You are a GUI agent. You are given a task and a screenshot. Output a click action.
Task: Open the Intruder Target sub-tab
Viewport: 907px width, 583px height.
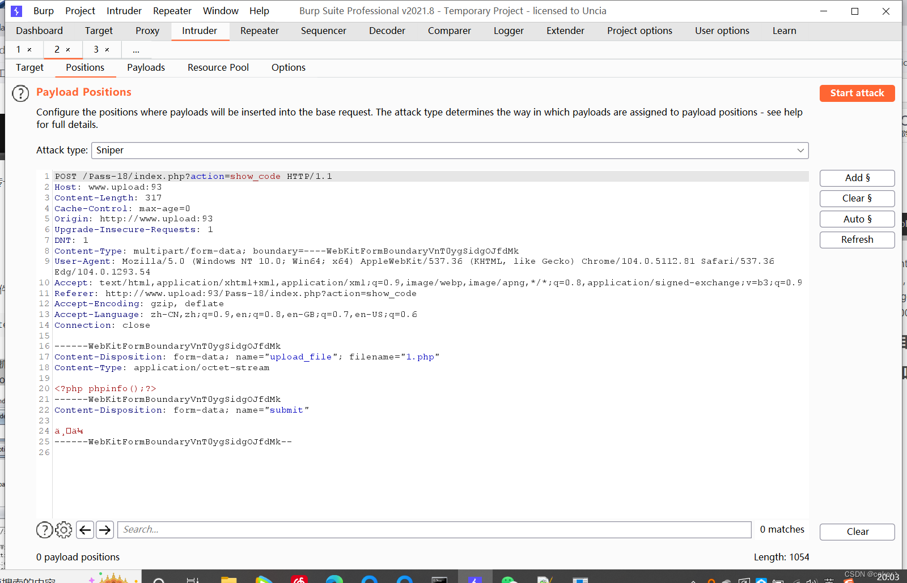29,67
